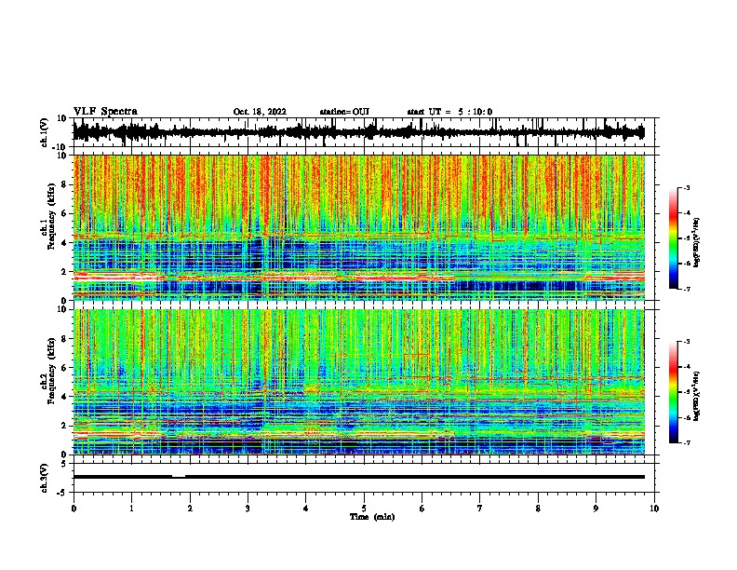Click time axis tick label '4'
Image resolution: width=737 pixels, height=570 pixels.
tap(306, 509)
